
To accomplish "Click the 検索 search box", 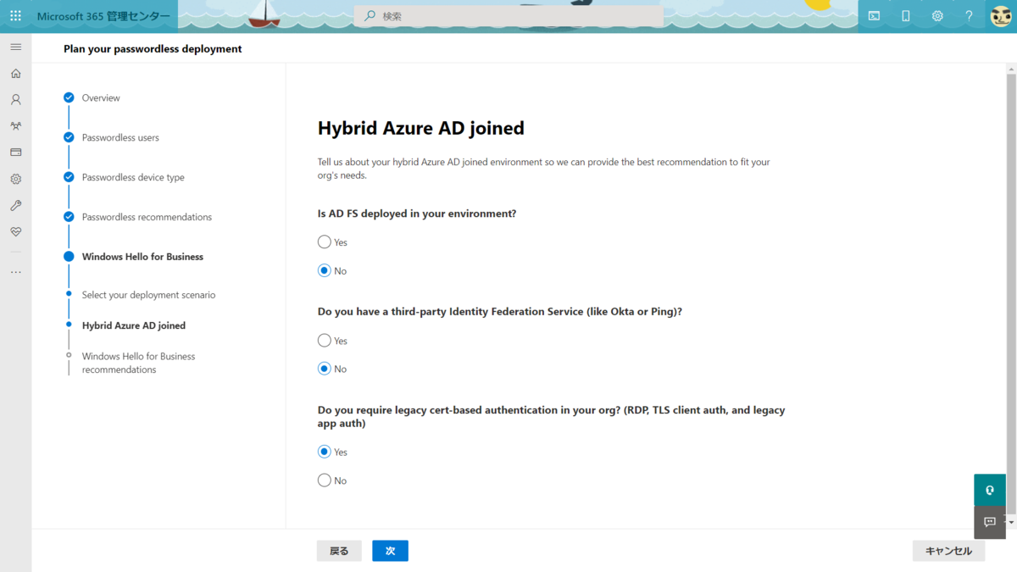I will point(508,16).
